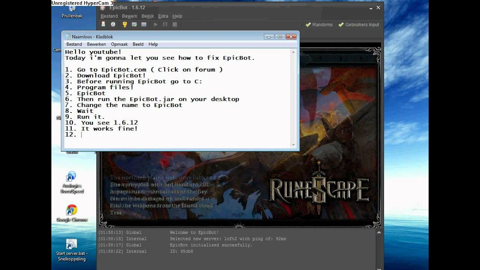
Task: Click EpicBot log panel scroll up arrow
Action: pos(379,232)
